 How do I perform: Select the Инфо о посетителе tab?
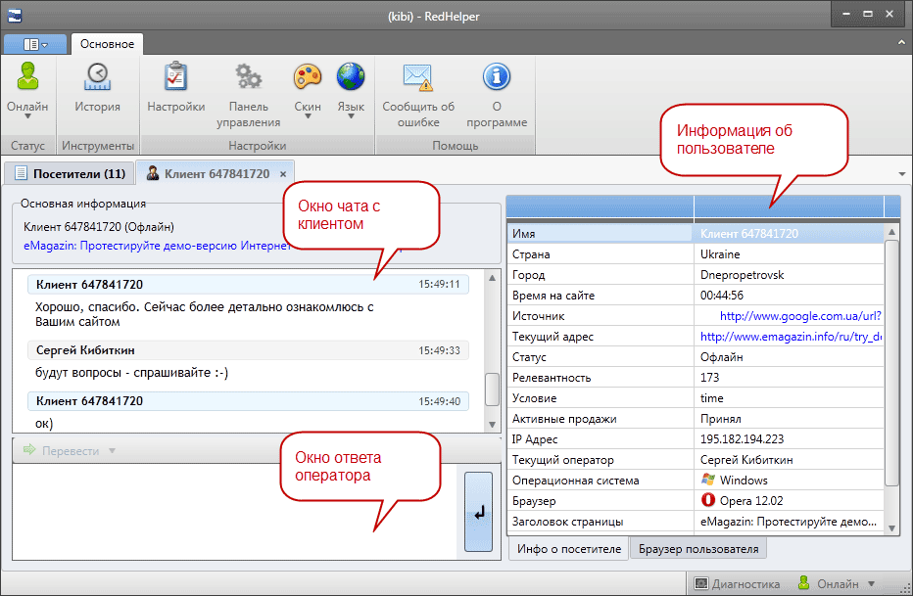pyautogui.click(x=568, y=549)
